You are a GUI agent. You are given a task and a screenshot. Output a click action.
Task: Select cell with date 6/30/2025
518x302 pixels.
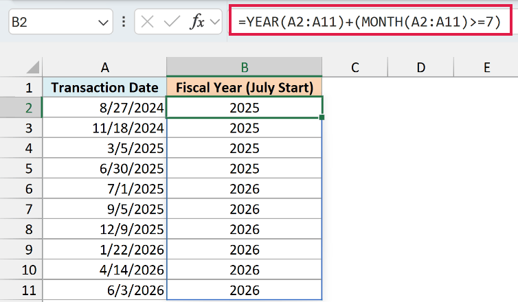[104, 168]
